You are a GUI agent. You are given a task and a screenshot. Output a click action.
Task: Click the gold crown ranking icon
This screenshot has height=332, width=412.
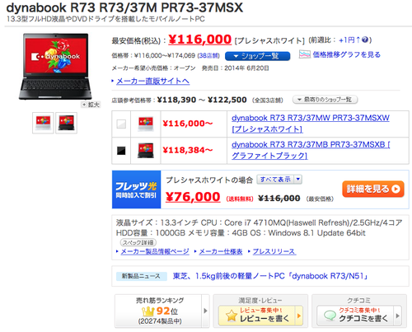click(147, 311)
